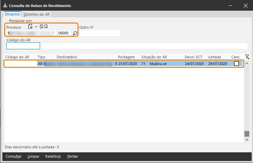
Task: Focus the Outro nº text field
Action: click(100, 33)
